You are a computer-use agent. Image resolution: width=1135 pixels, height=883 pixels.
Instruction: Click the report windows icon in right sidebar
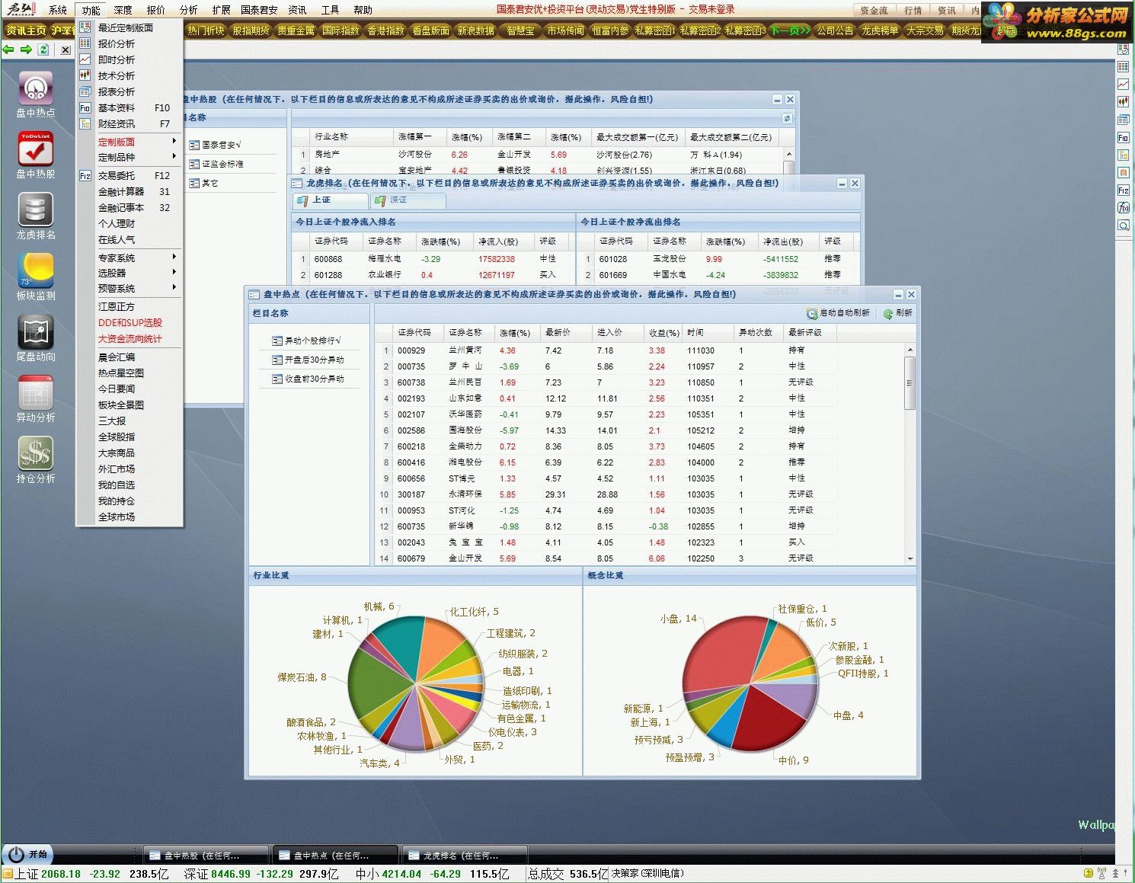coord(1124,120)
